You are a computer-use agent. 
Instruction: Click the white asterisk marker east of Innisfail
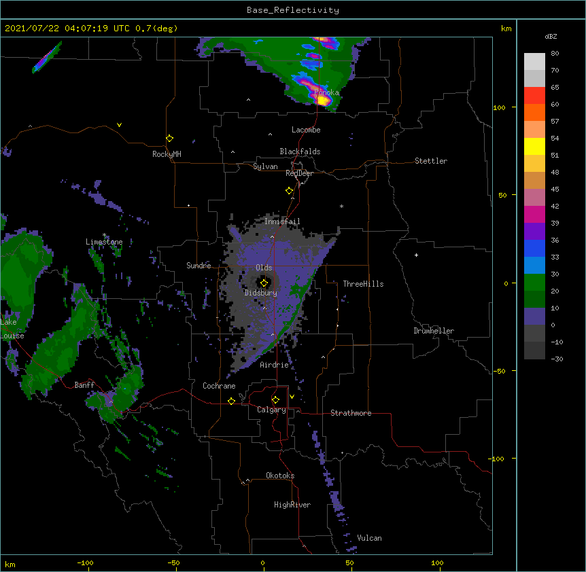click(x=341, y=207)
